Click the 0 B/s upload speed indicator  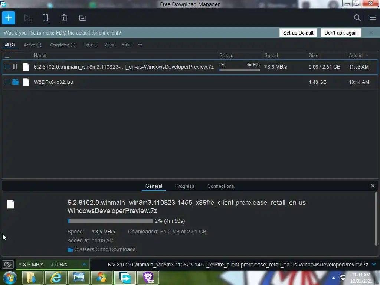[59, 265]
